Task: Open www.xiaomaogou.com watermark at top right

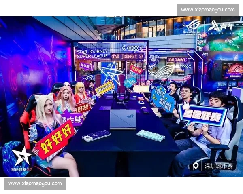Action: click(208, 10)
